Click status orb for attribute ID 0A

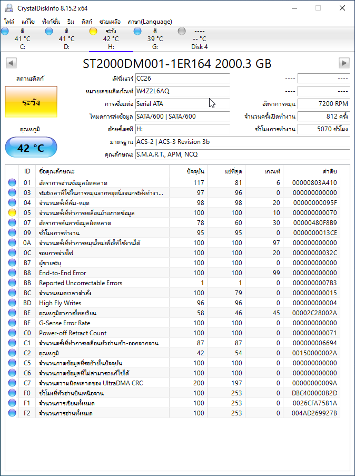[12, 243]
